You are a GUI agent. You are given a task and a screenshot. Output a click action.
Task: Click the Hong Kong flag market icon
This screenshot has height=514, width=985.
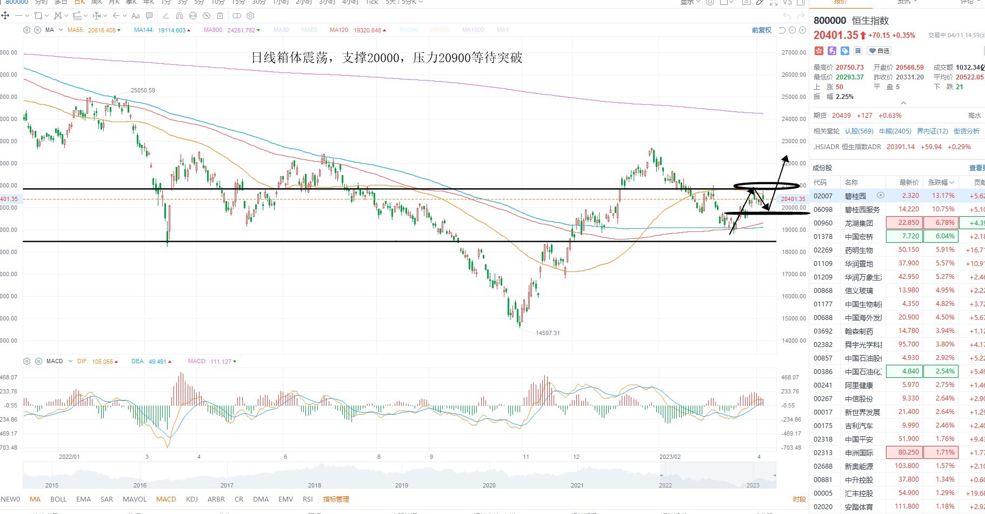pyautogui.click(x=819, y=51)
